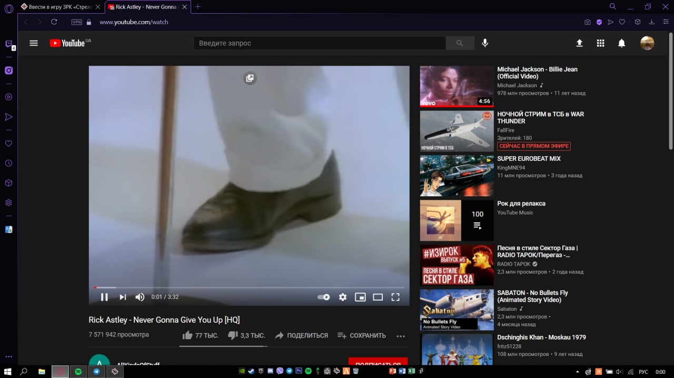This screenshot has width=674, height=378.
Task: Click ПОДЕЛИТЬСЯ share button
Action: point(301,335)
